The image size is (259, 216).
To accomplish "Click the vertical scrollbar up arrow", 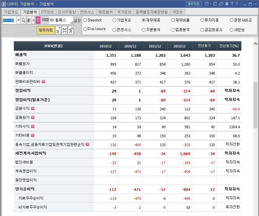I will (x=255, y=44).
